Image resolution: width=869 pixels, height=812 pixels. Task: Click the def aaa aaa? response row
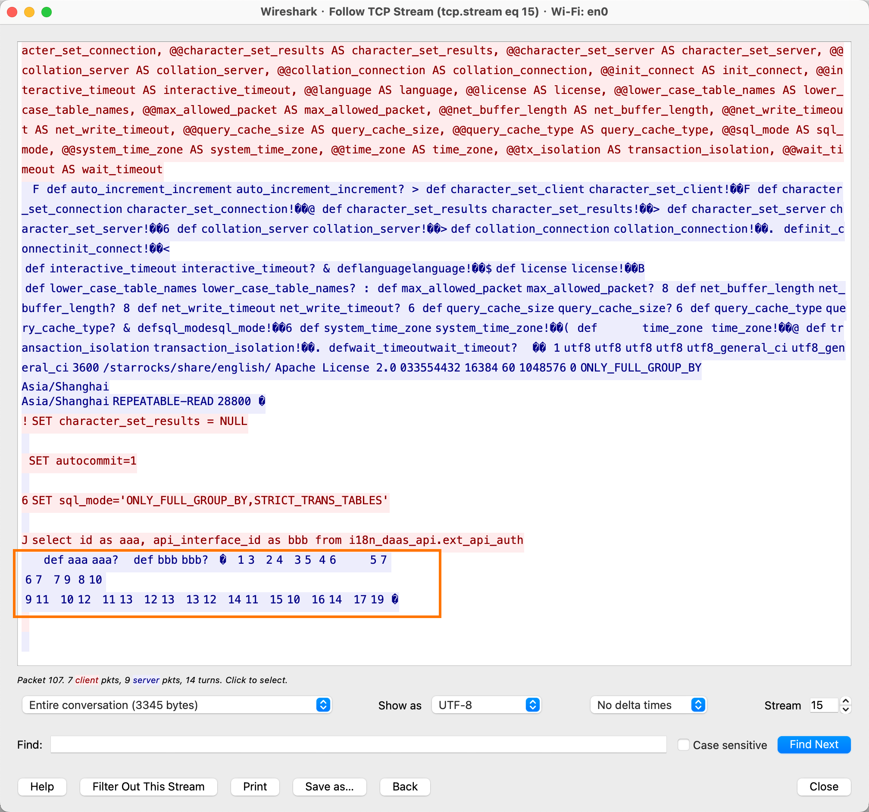[206, 560]
